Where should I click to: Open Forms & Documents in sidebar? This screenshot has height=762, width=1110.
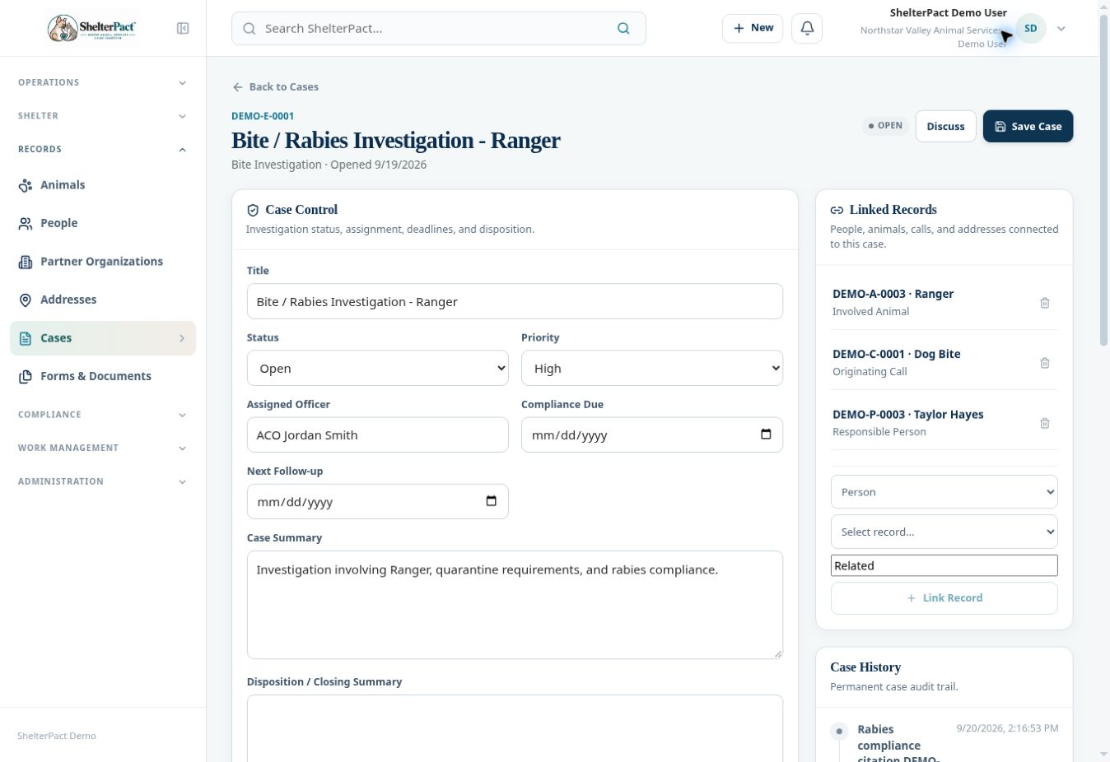[x=103, y=376]
